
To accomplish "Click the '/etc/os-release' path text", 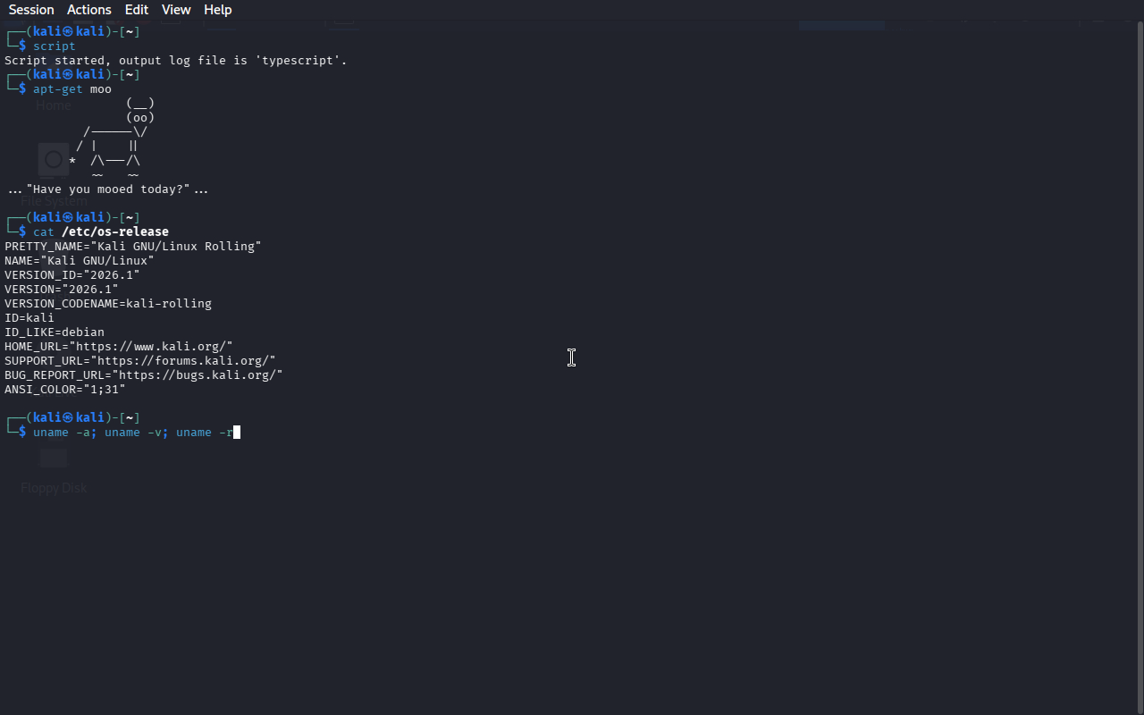I will (115, 232).
